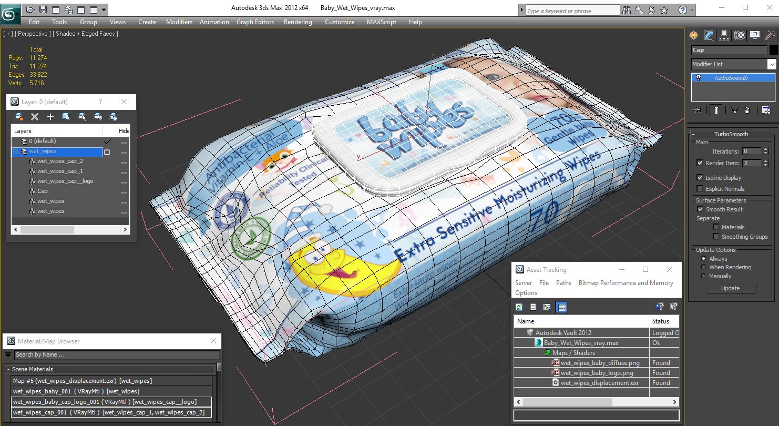Click Remove Modifier from stack icon

coord(746,110)
